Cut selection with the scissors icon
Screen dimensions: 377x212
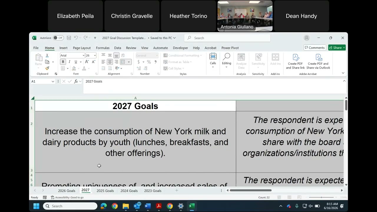[47, 55]
